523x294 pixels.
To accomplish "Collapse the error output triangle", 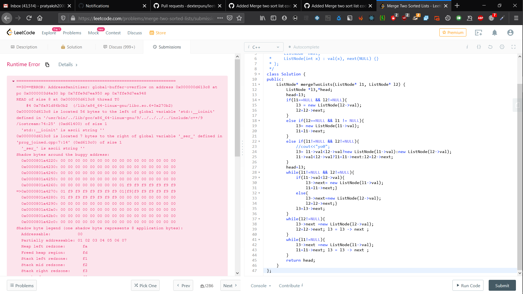I will pos(13,81).
